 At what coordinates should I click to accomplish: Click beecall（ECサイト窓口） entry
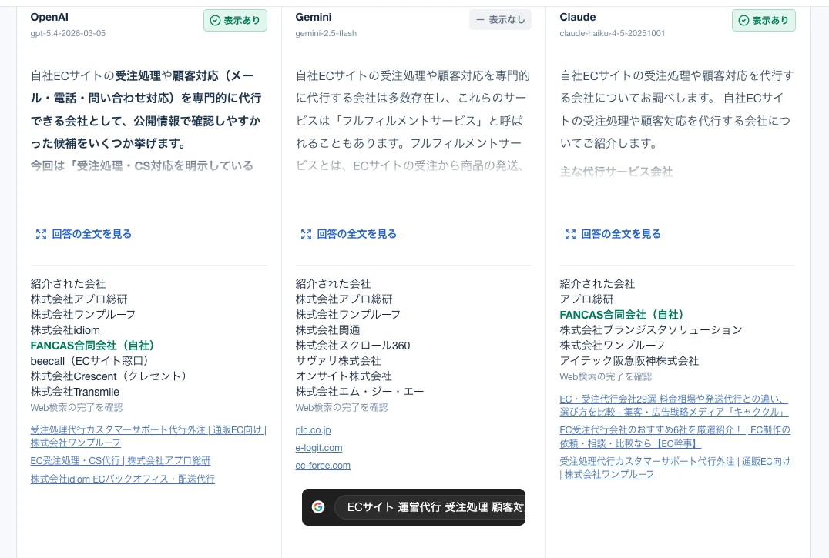coord(89,361)
